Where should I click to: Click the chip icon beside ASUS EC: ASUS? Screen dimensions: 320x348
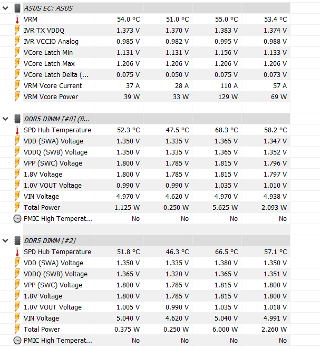click(17, 8)
